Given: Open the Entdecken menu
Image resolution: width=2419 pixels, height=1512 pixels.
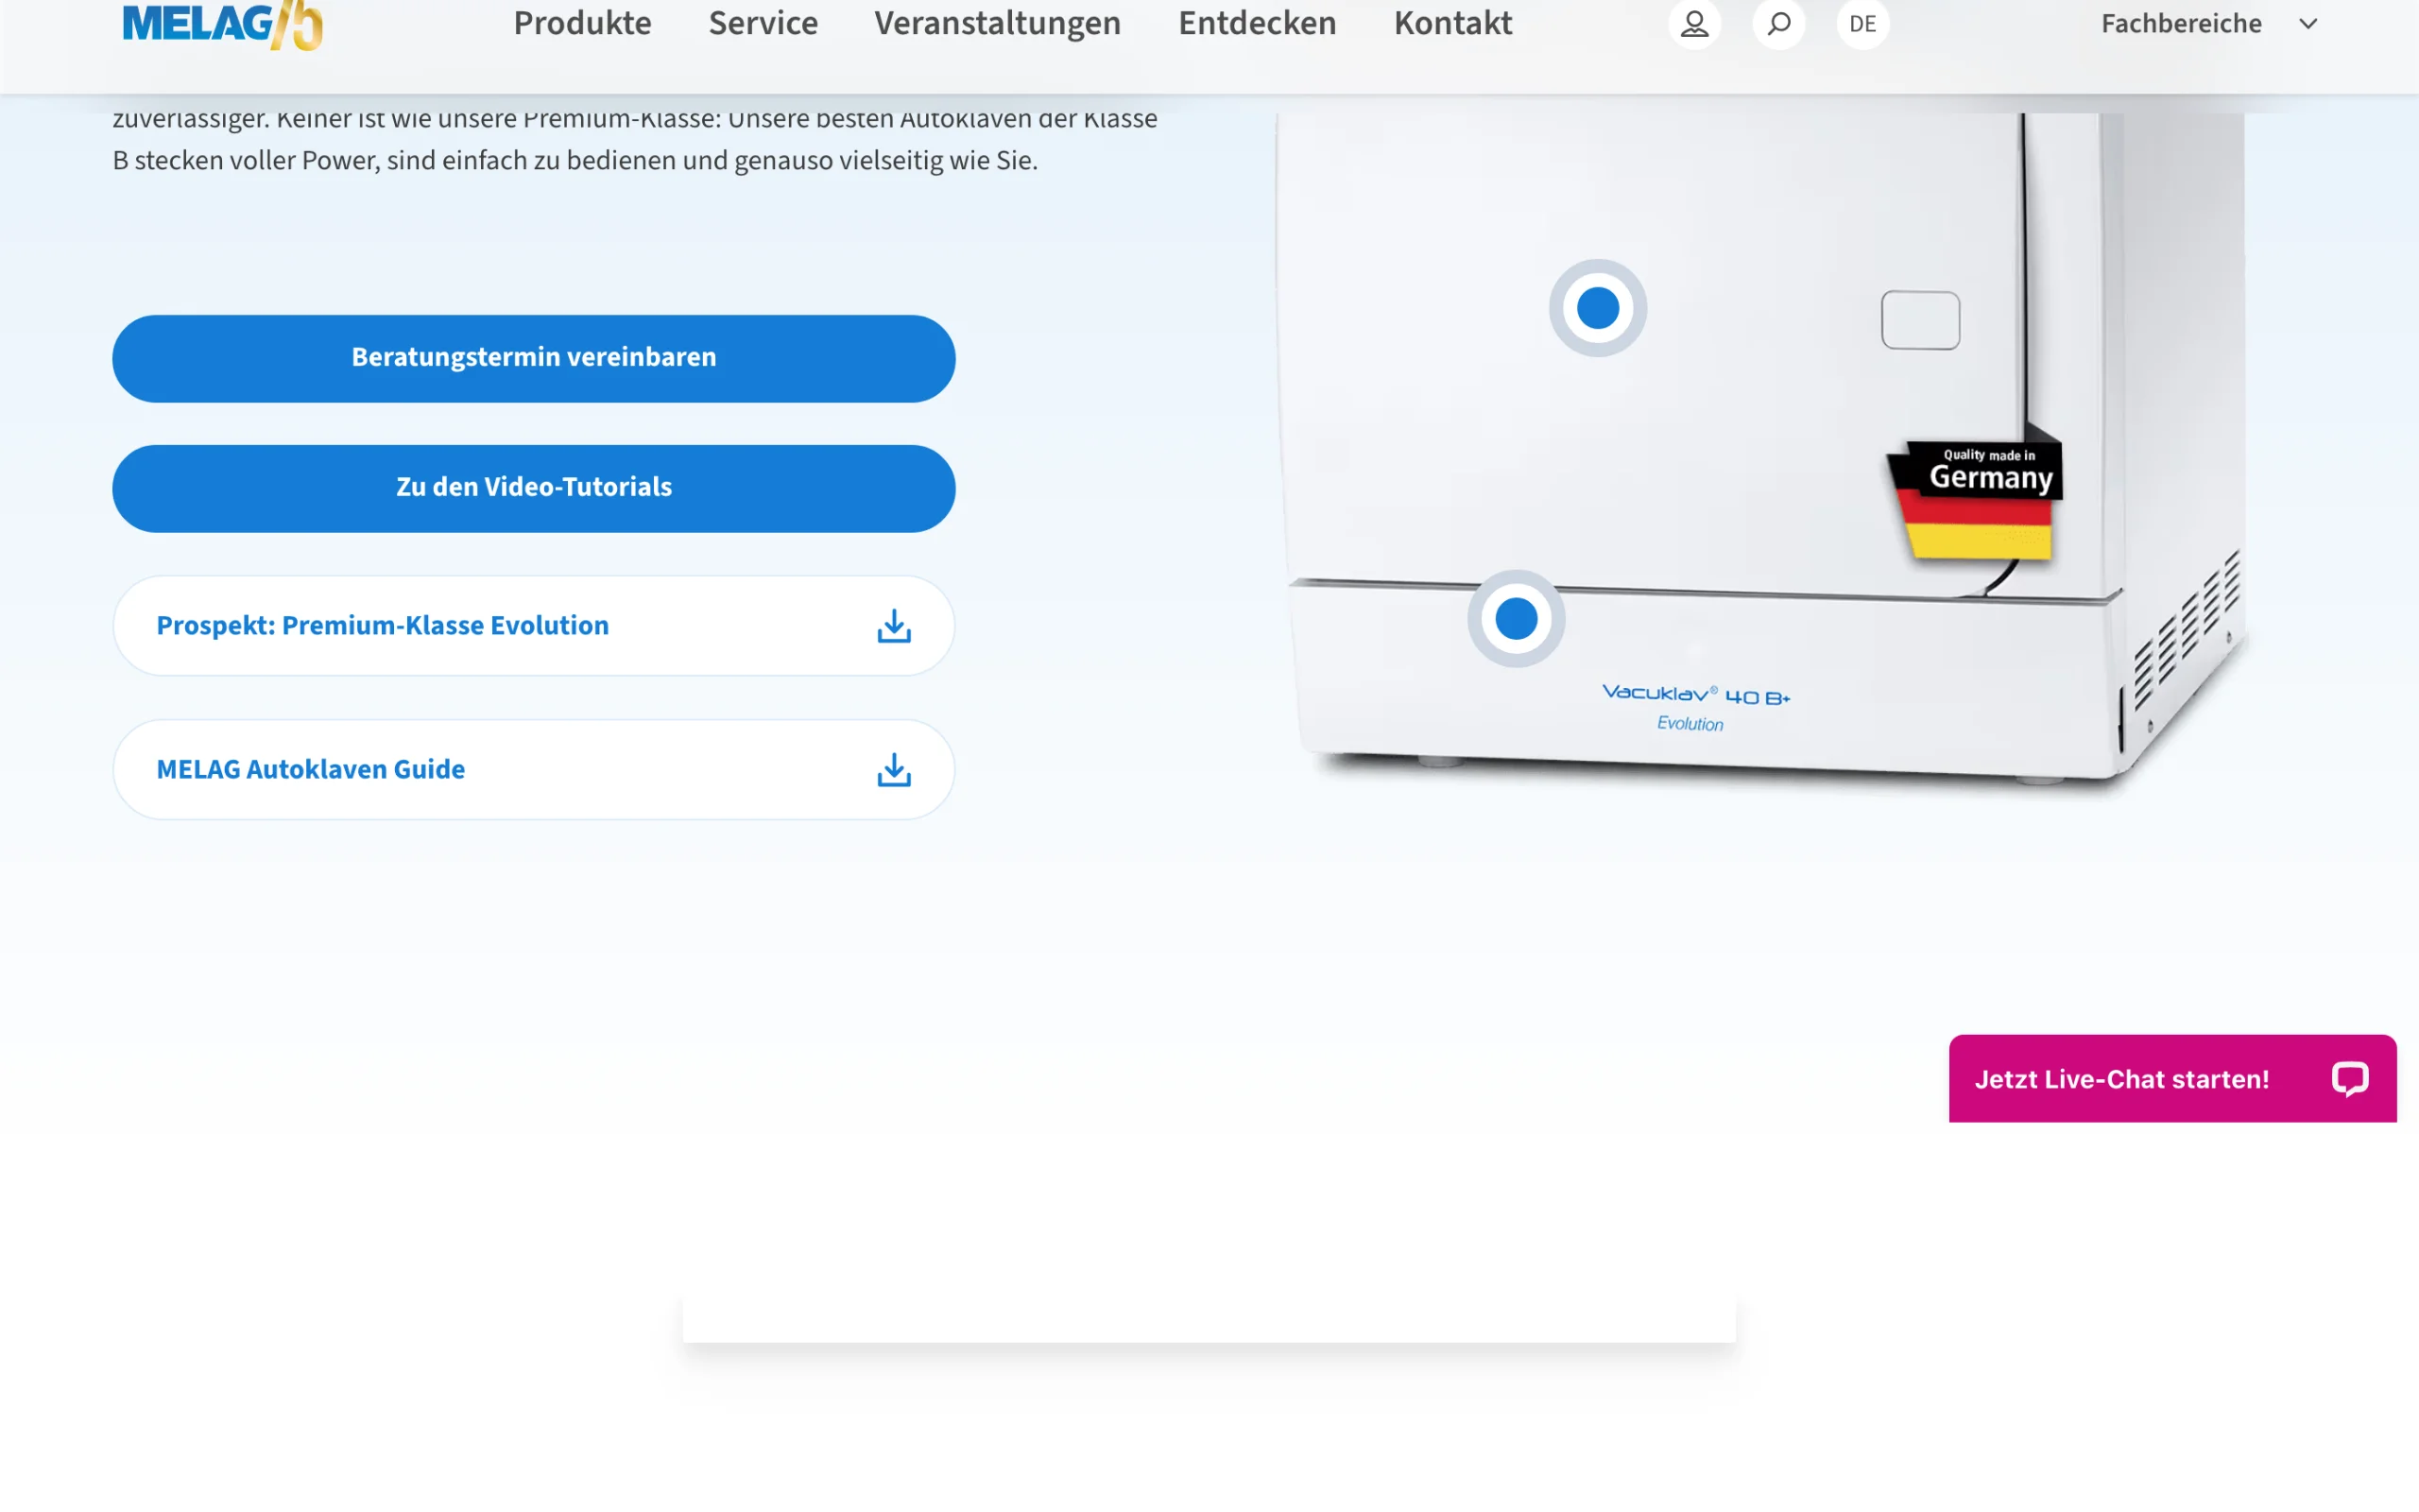Looking at the screenshot, I should pyautogui.click(x=1258, y=23).
